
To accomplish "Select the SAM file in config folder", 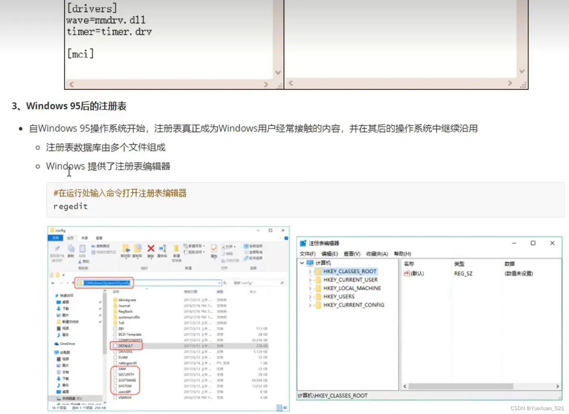I will pos(122,369).
